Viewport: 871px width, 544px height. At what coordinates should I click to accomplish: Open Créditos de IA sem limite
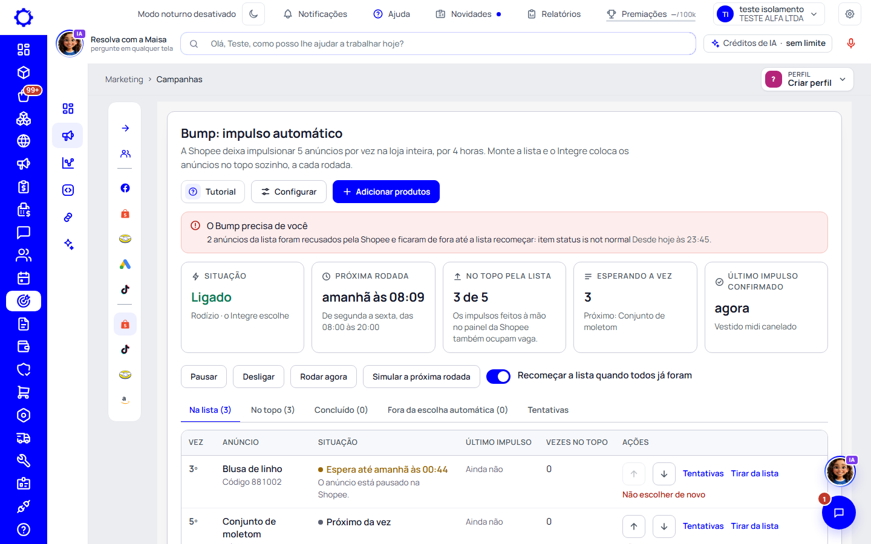(x=768, y=44)
